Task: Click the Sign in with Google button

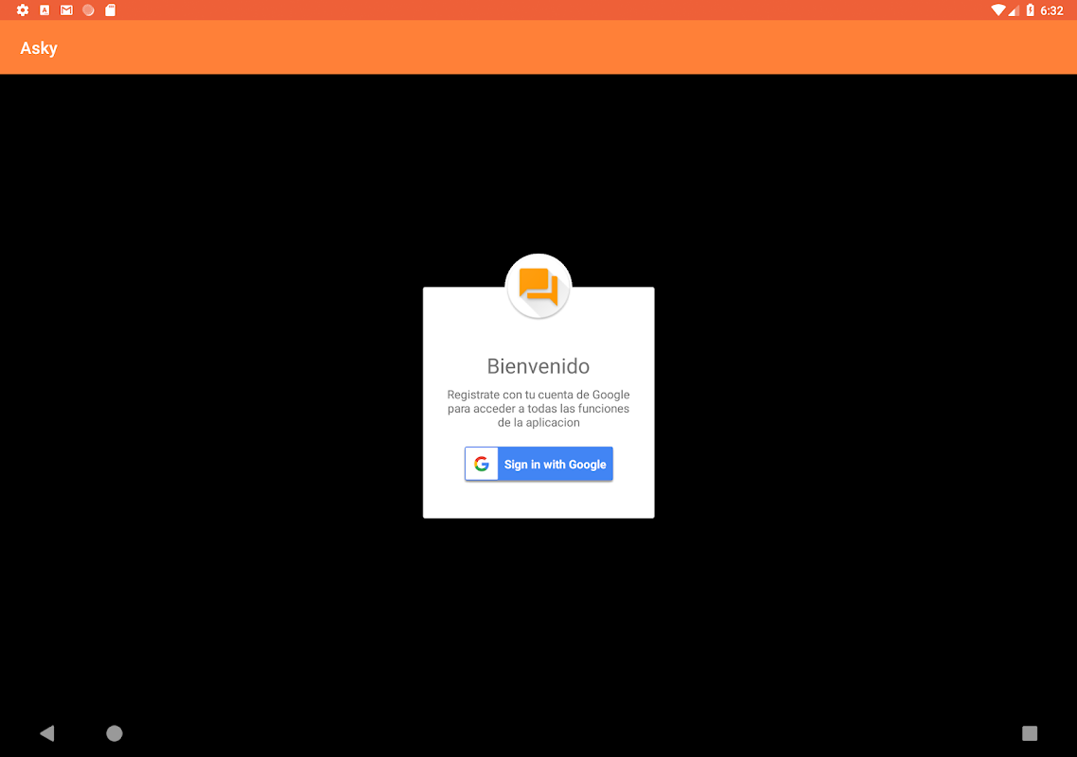Action: coord(538,464)
